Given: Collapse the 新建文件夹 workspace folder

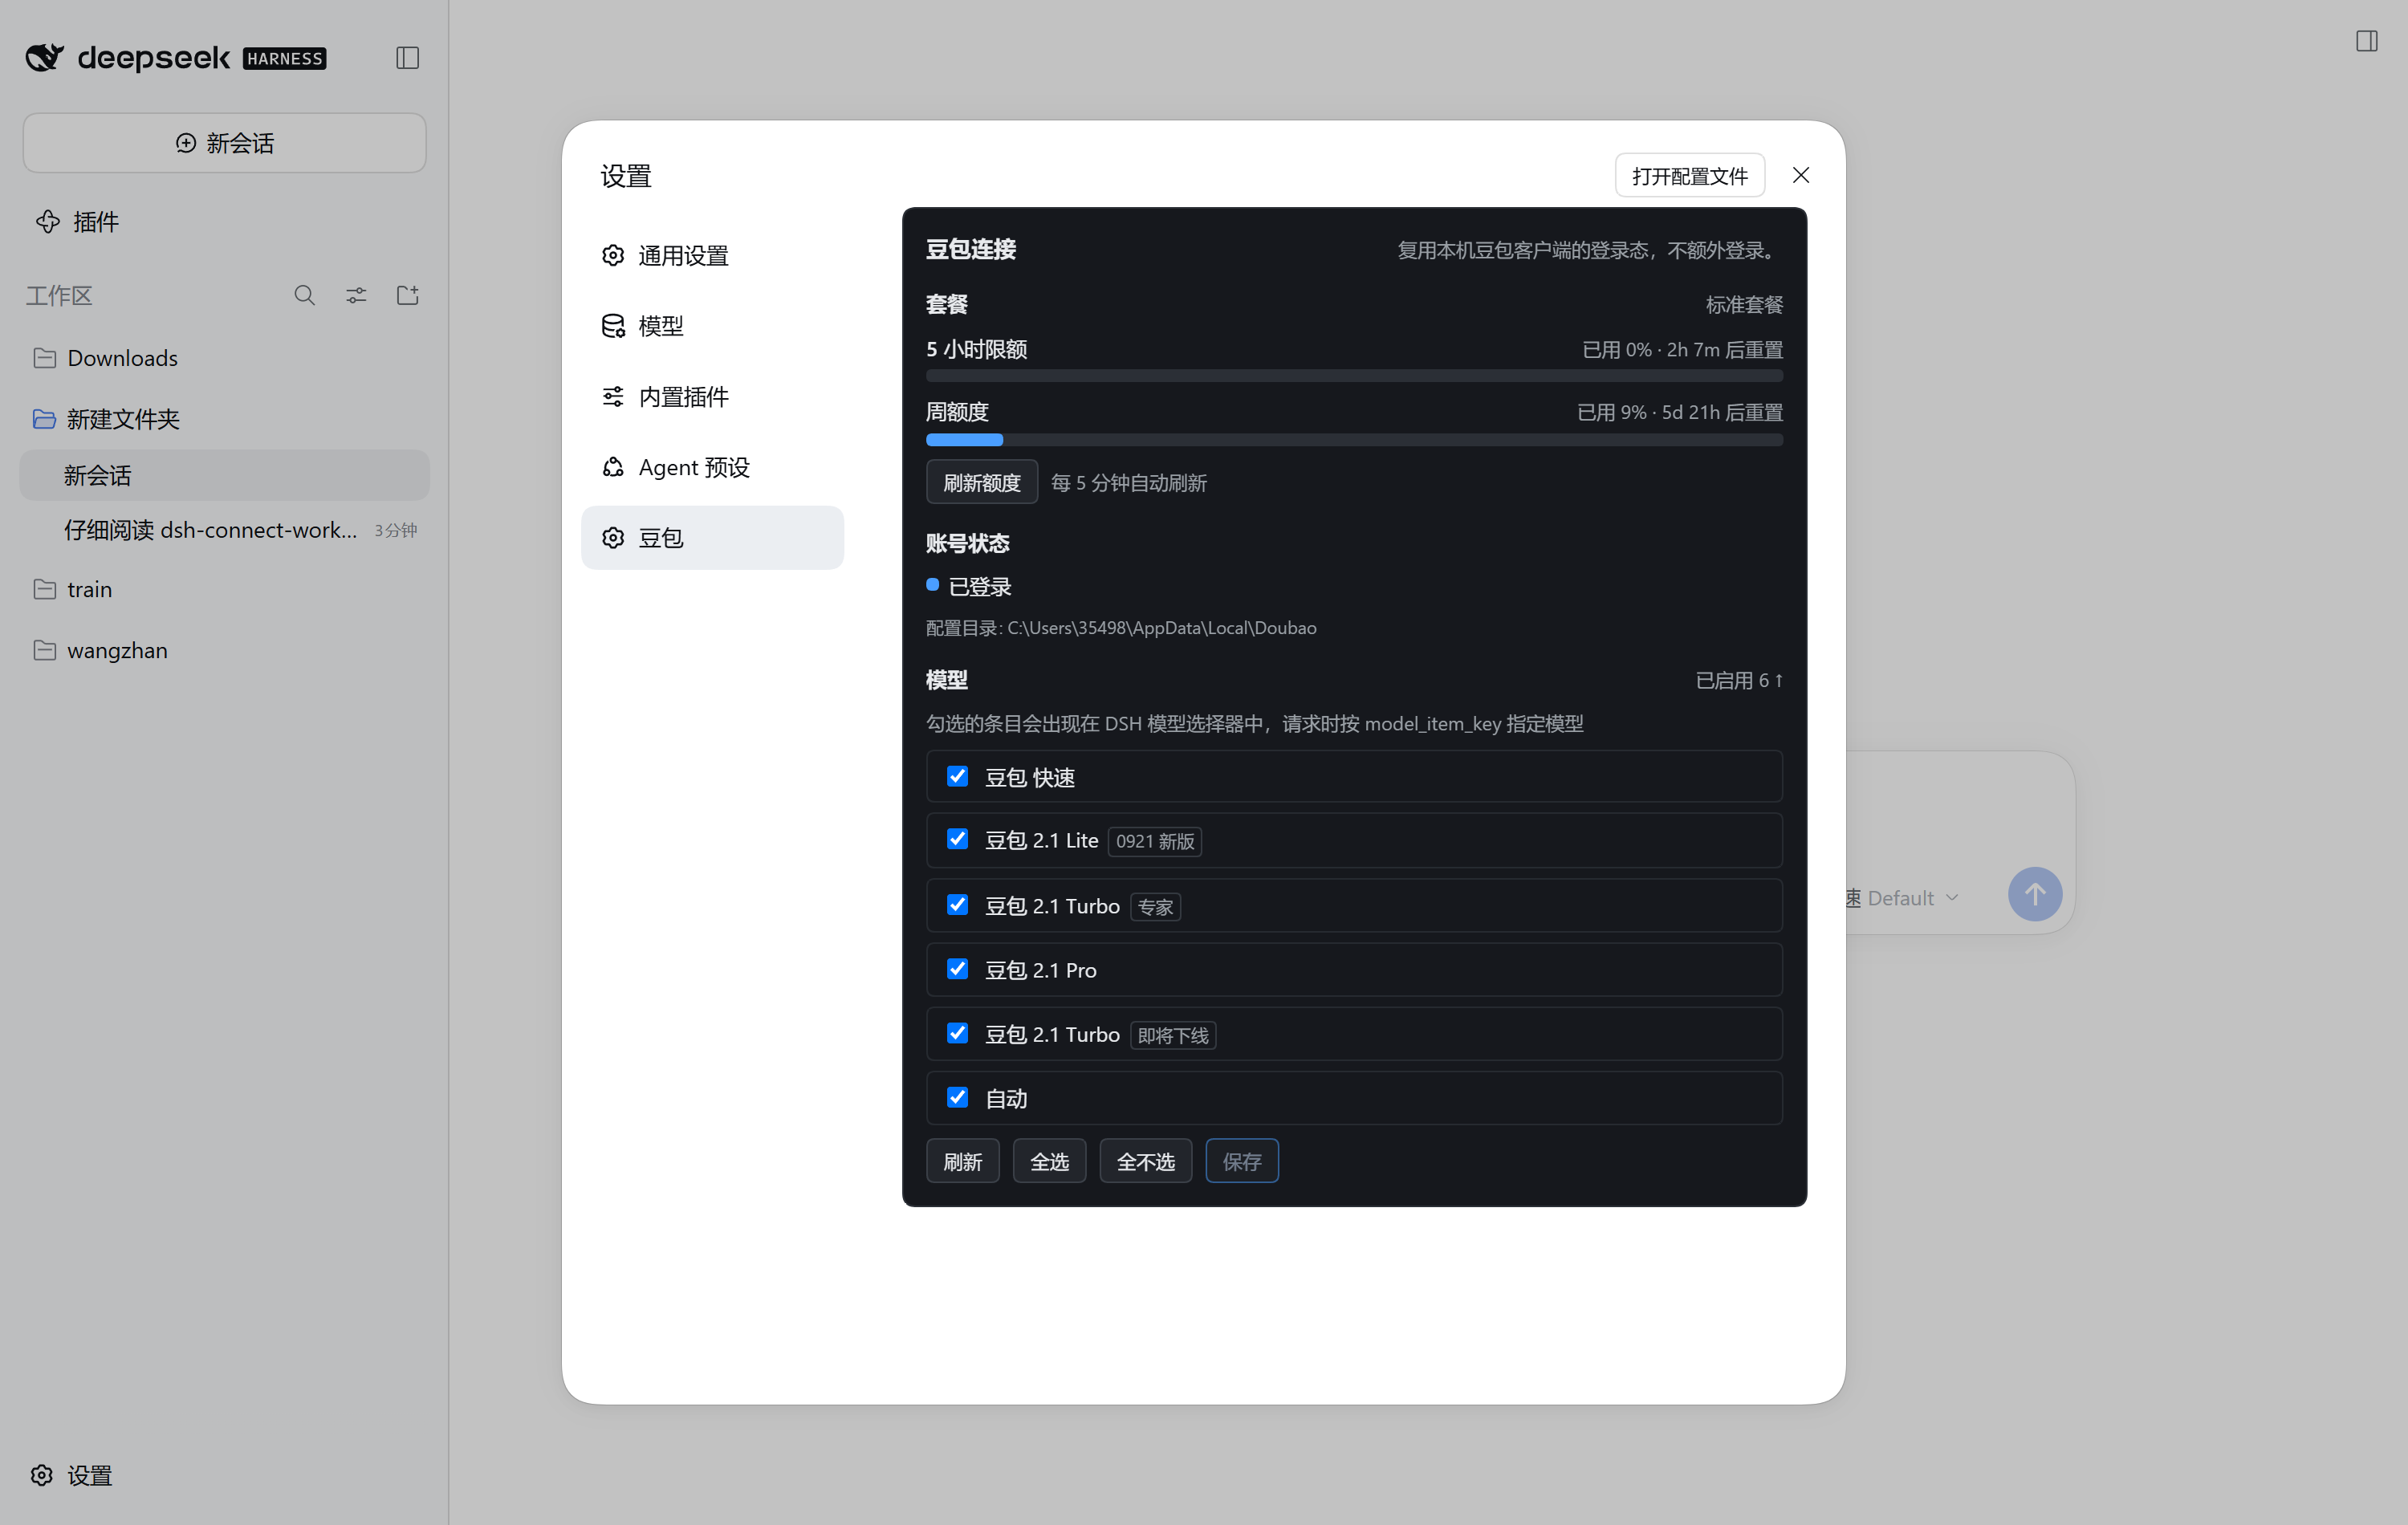Looking at the screenshot, I should tap(224, 419).
